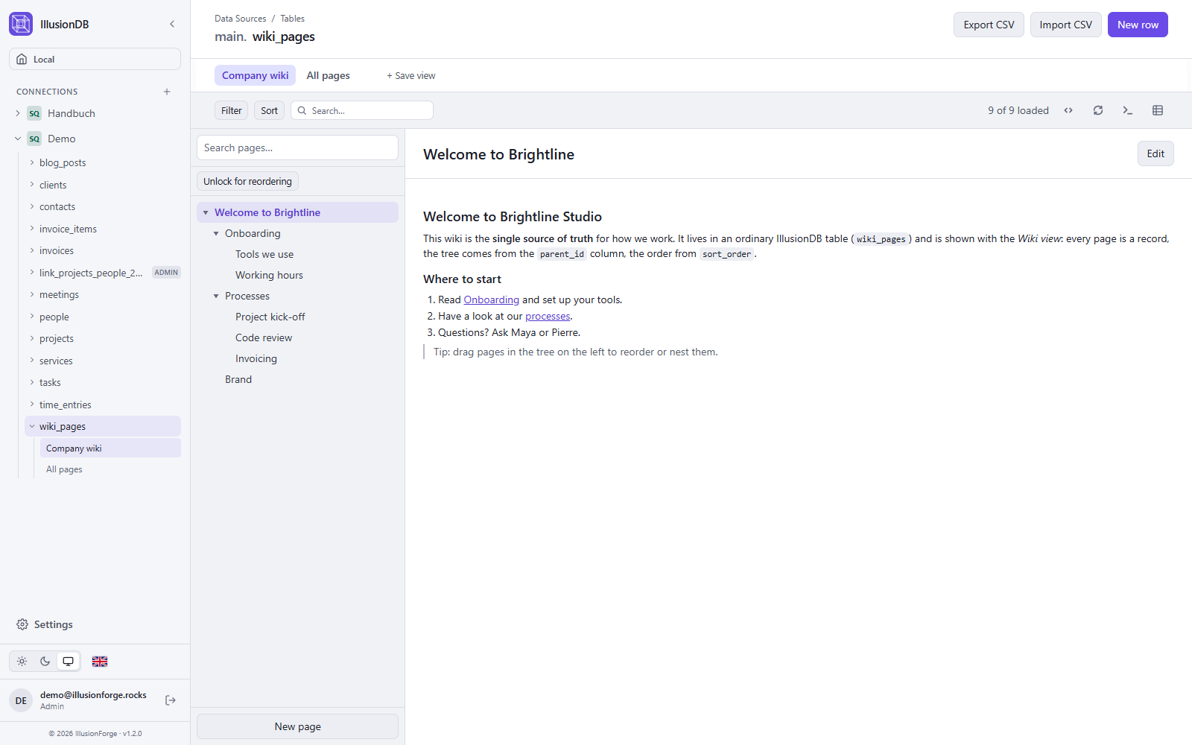Create a page with New page button
1192x745 pixels.
(x=298, y=726)
